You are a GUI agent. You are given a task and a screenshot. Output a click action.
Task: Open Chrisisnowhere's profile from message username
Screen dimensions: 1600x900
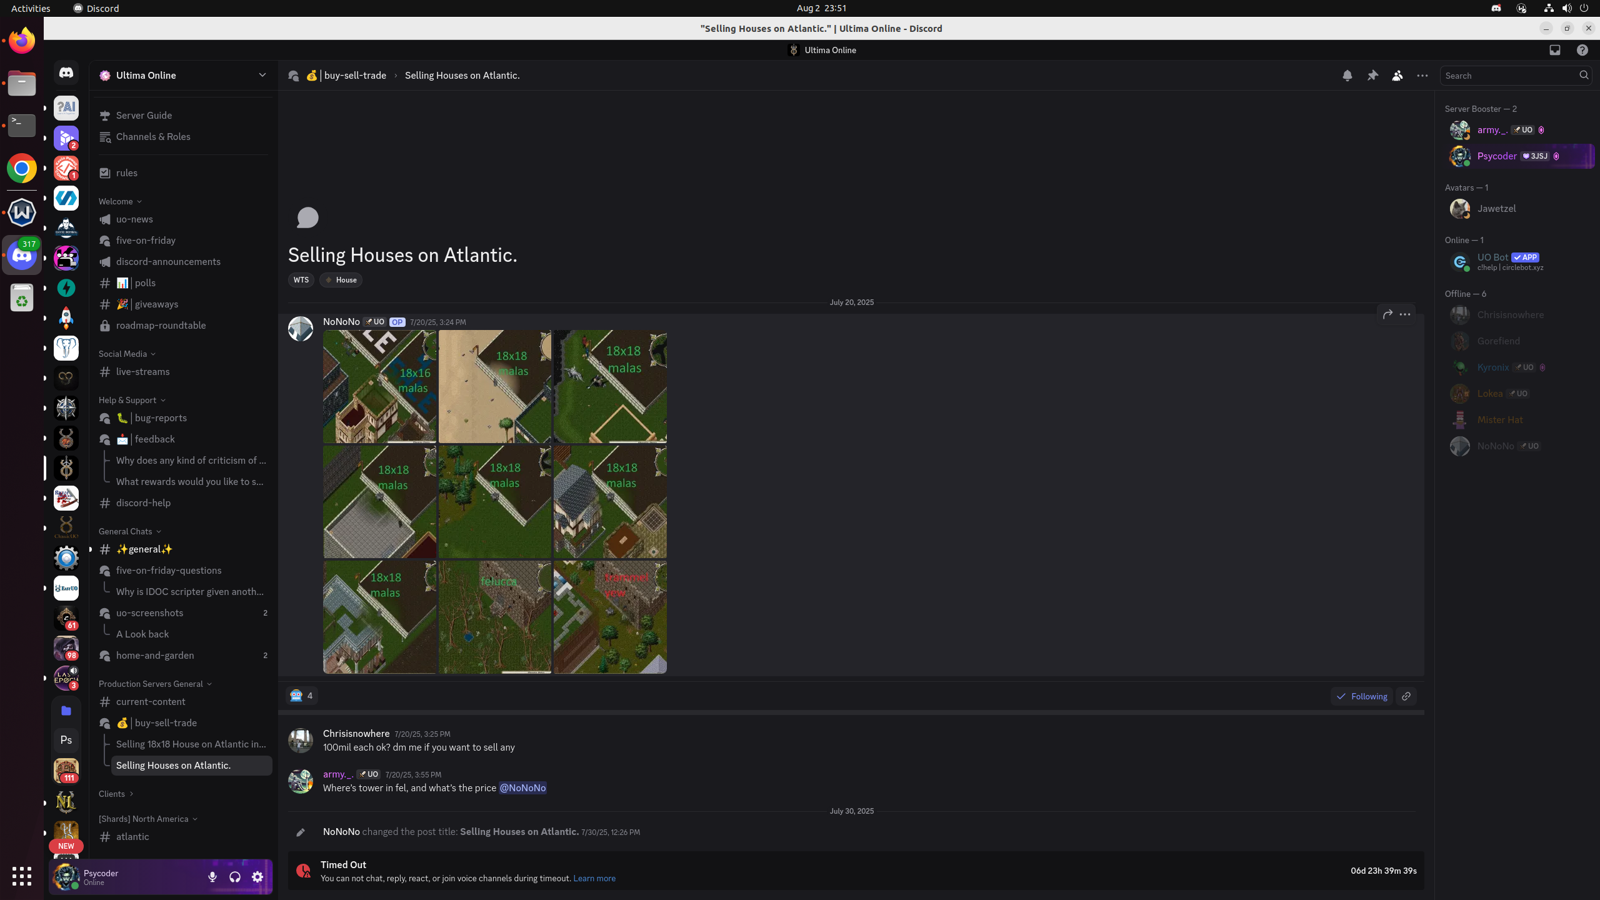[356, 733]
